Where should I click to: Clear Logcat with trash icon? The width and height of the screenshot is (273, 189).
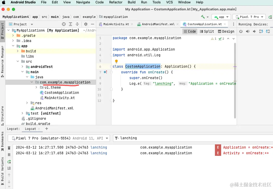(x=9, y=148)
